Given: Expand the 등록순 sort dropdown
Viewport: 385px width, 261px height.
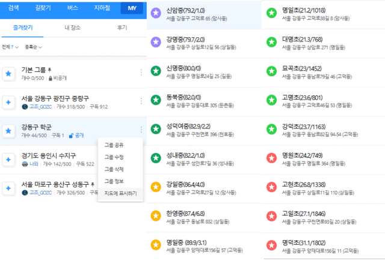Looking at the screenshot, I should (x=34, y=47).
